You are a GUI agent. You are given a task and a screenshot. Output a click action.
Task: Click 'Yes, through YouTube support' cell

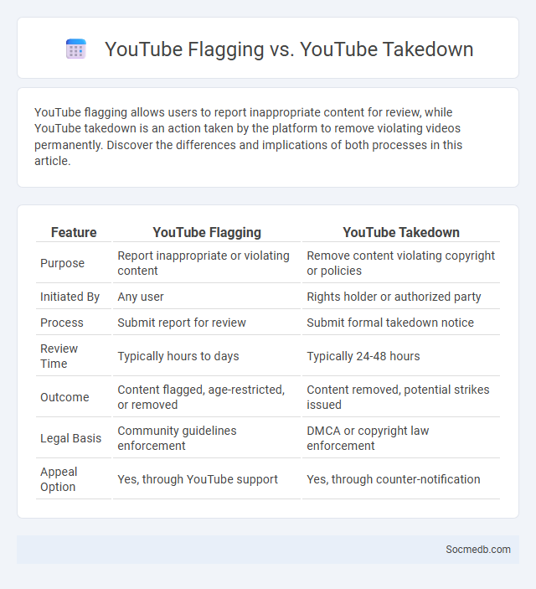click(x=207, y=479)
